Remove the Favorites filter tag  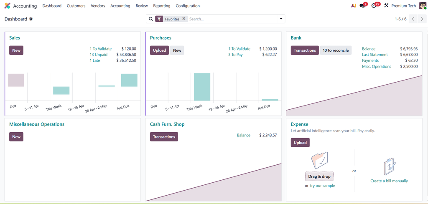184,19
